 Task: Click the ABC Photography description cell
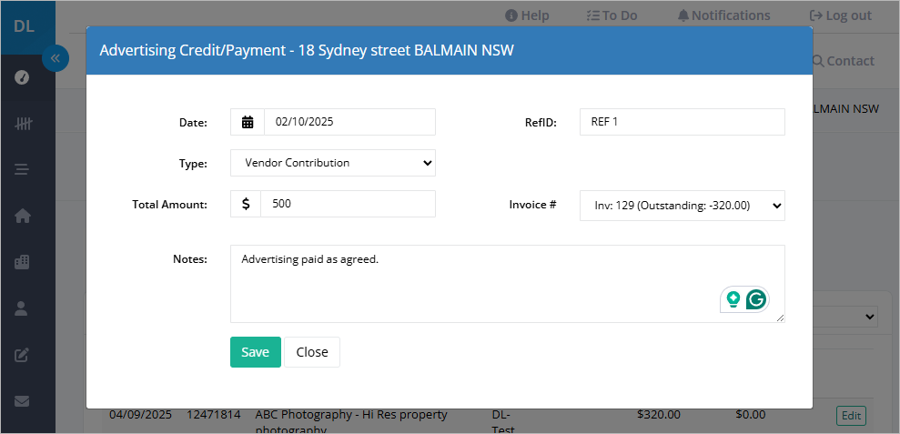click(351, 420)
